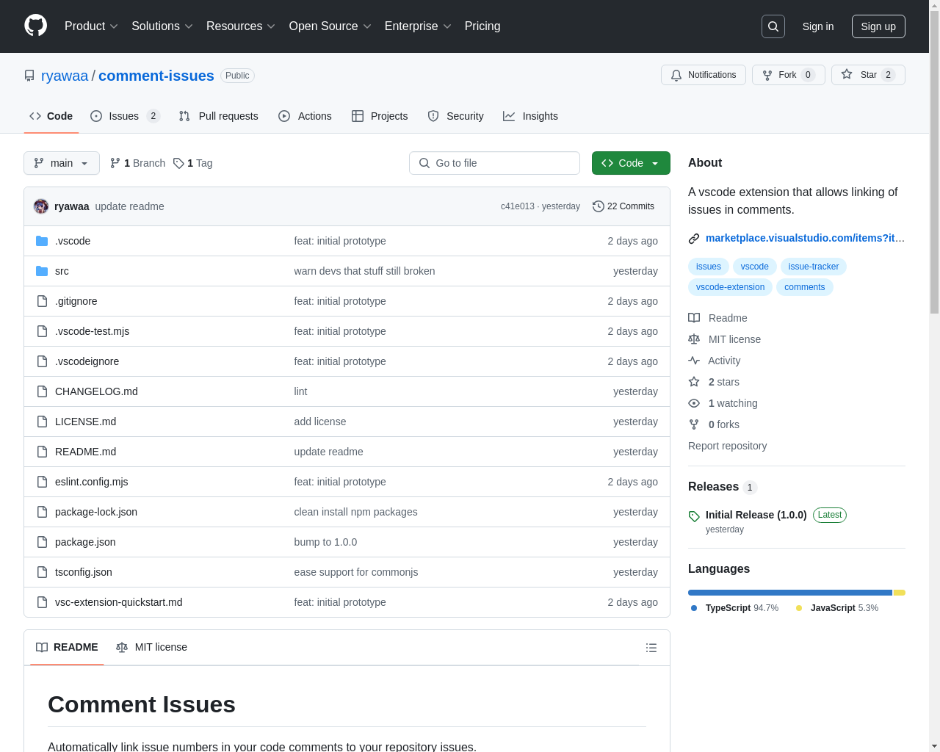Image resolution: width=940 pixels, height=752 pixels.
Task: Open the main branch selector dropdown
Action: coord(62,163)
